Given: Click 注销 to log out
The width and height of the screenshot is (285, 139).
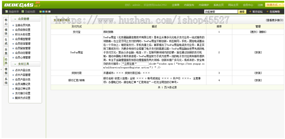Looking at the screenshot, I should (x=260, y=5).
